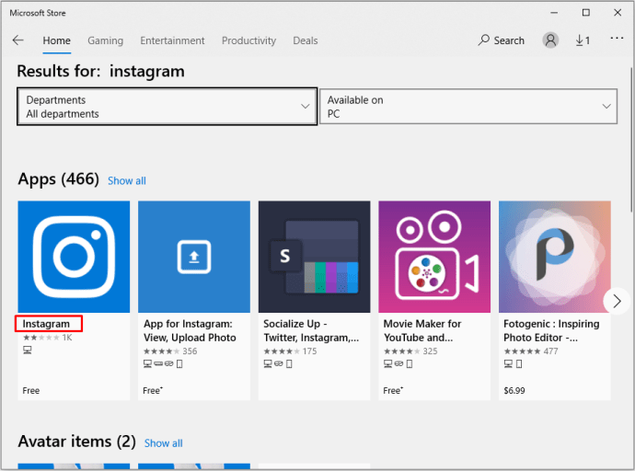Screen dimensions: 635x471
Task: Click the Free price under Instagram
Action: pyautogui.click(x=31, y=390)
